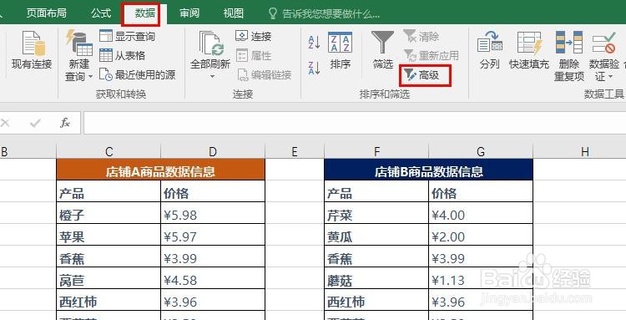Select the 橙子 cell

click(x=109, y=213)
